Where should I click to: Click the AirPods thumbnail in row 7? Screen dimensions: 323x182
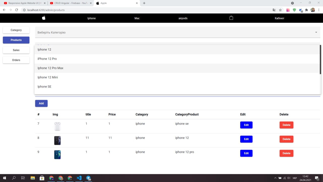click(57, 126)
